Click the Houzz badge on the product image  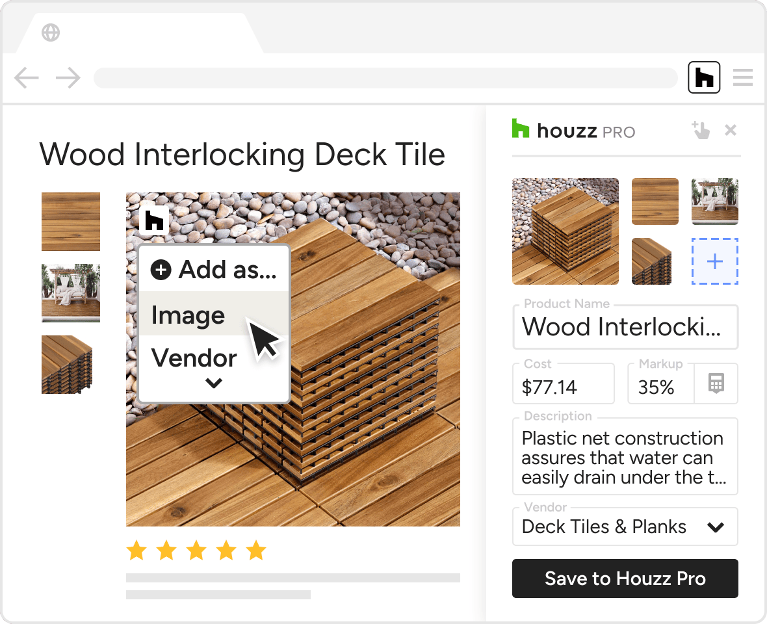pos(154,220)
